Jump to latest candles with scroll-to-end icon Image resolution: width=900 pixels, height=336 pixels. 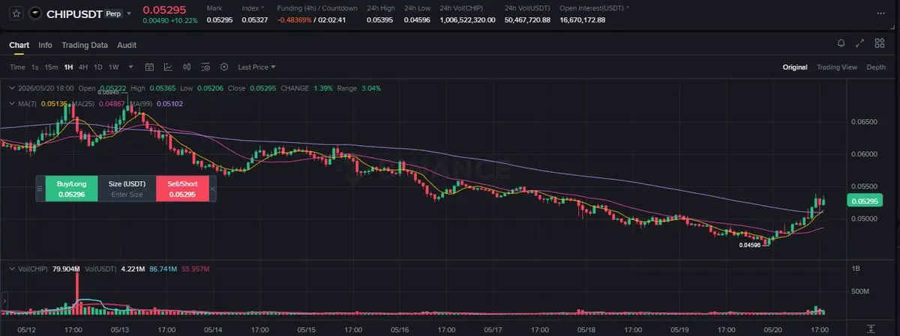point(871,329)
